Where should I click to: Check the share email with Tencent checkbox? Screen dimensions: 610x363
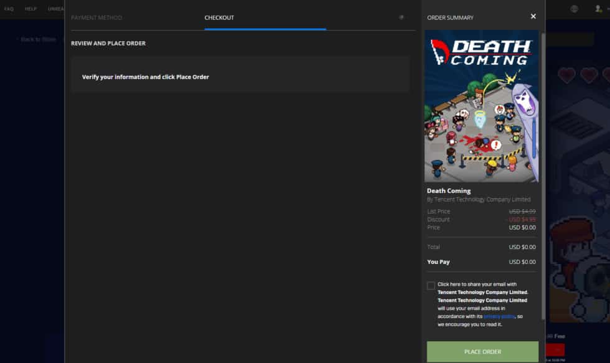point(431,286)
